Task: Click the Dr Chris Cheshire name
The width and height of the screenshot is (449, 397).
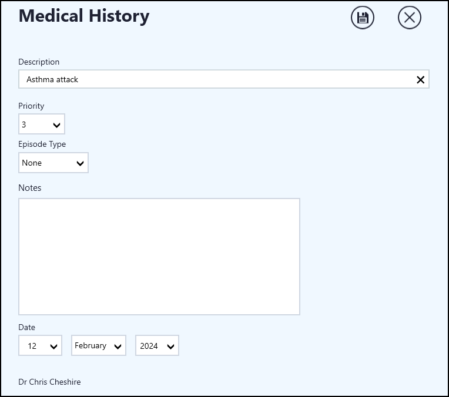Action: point(49,382)
